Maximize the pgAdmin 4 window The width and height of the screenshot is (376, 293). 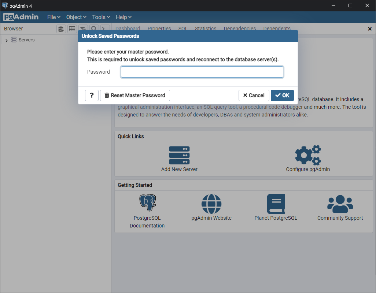pyautogui.click(x=350, y=5)
